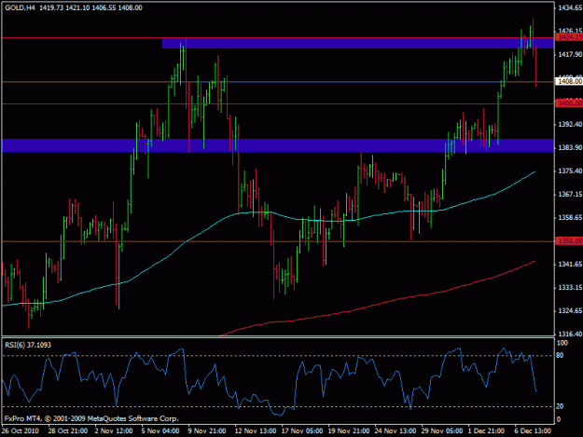The image size is (583, 437).
Task: Click the 26 Oct 2010 date label
Action: click(x=21, y=430)
